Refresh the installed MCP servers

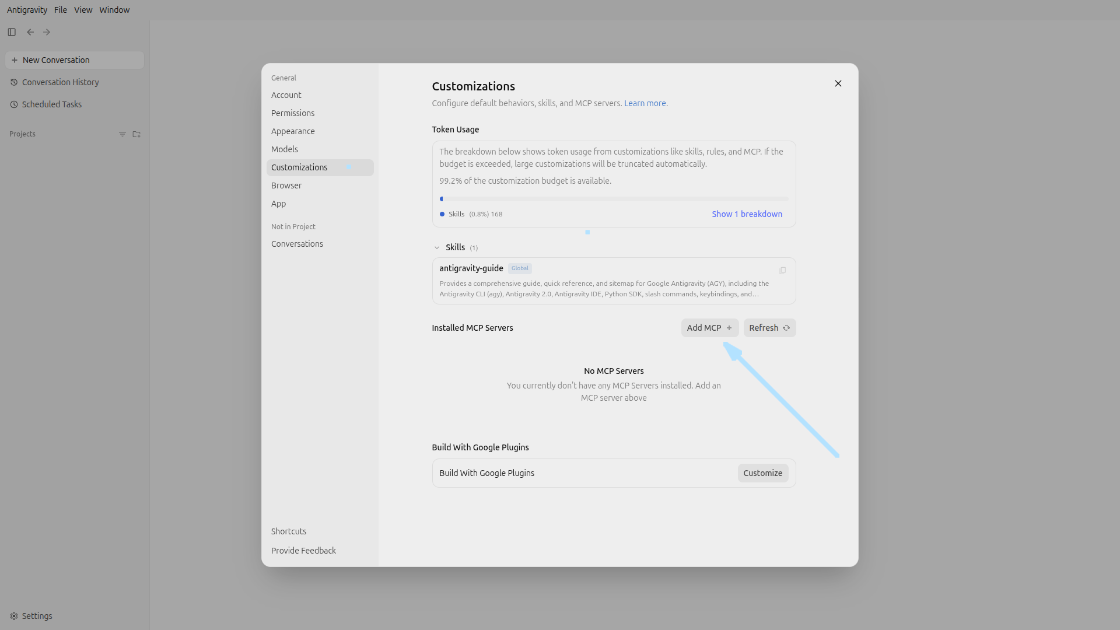769,328
